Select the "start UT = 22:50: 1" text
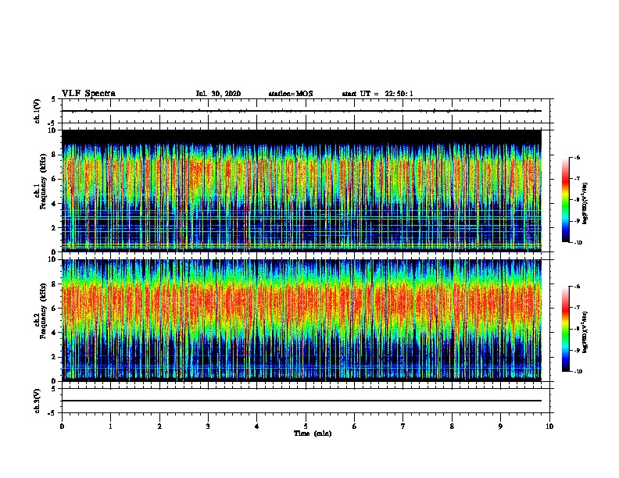The image size is (619, 478). tap(377, 94)
